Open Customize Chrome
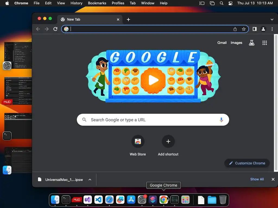The width and height of the screenshot is (278, 208). [247, 163]
